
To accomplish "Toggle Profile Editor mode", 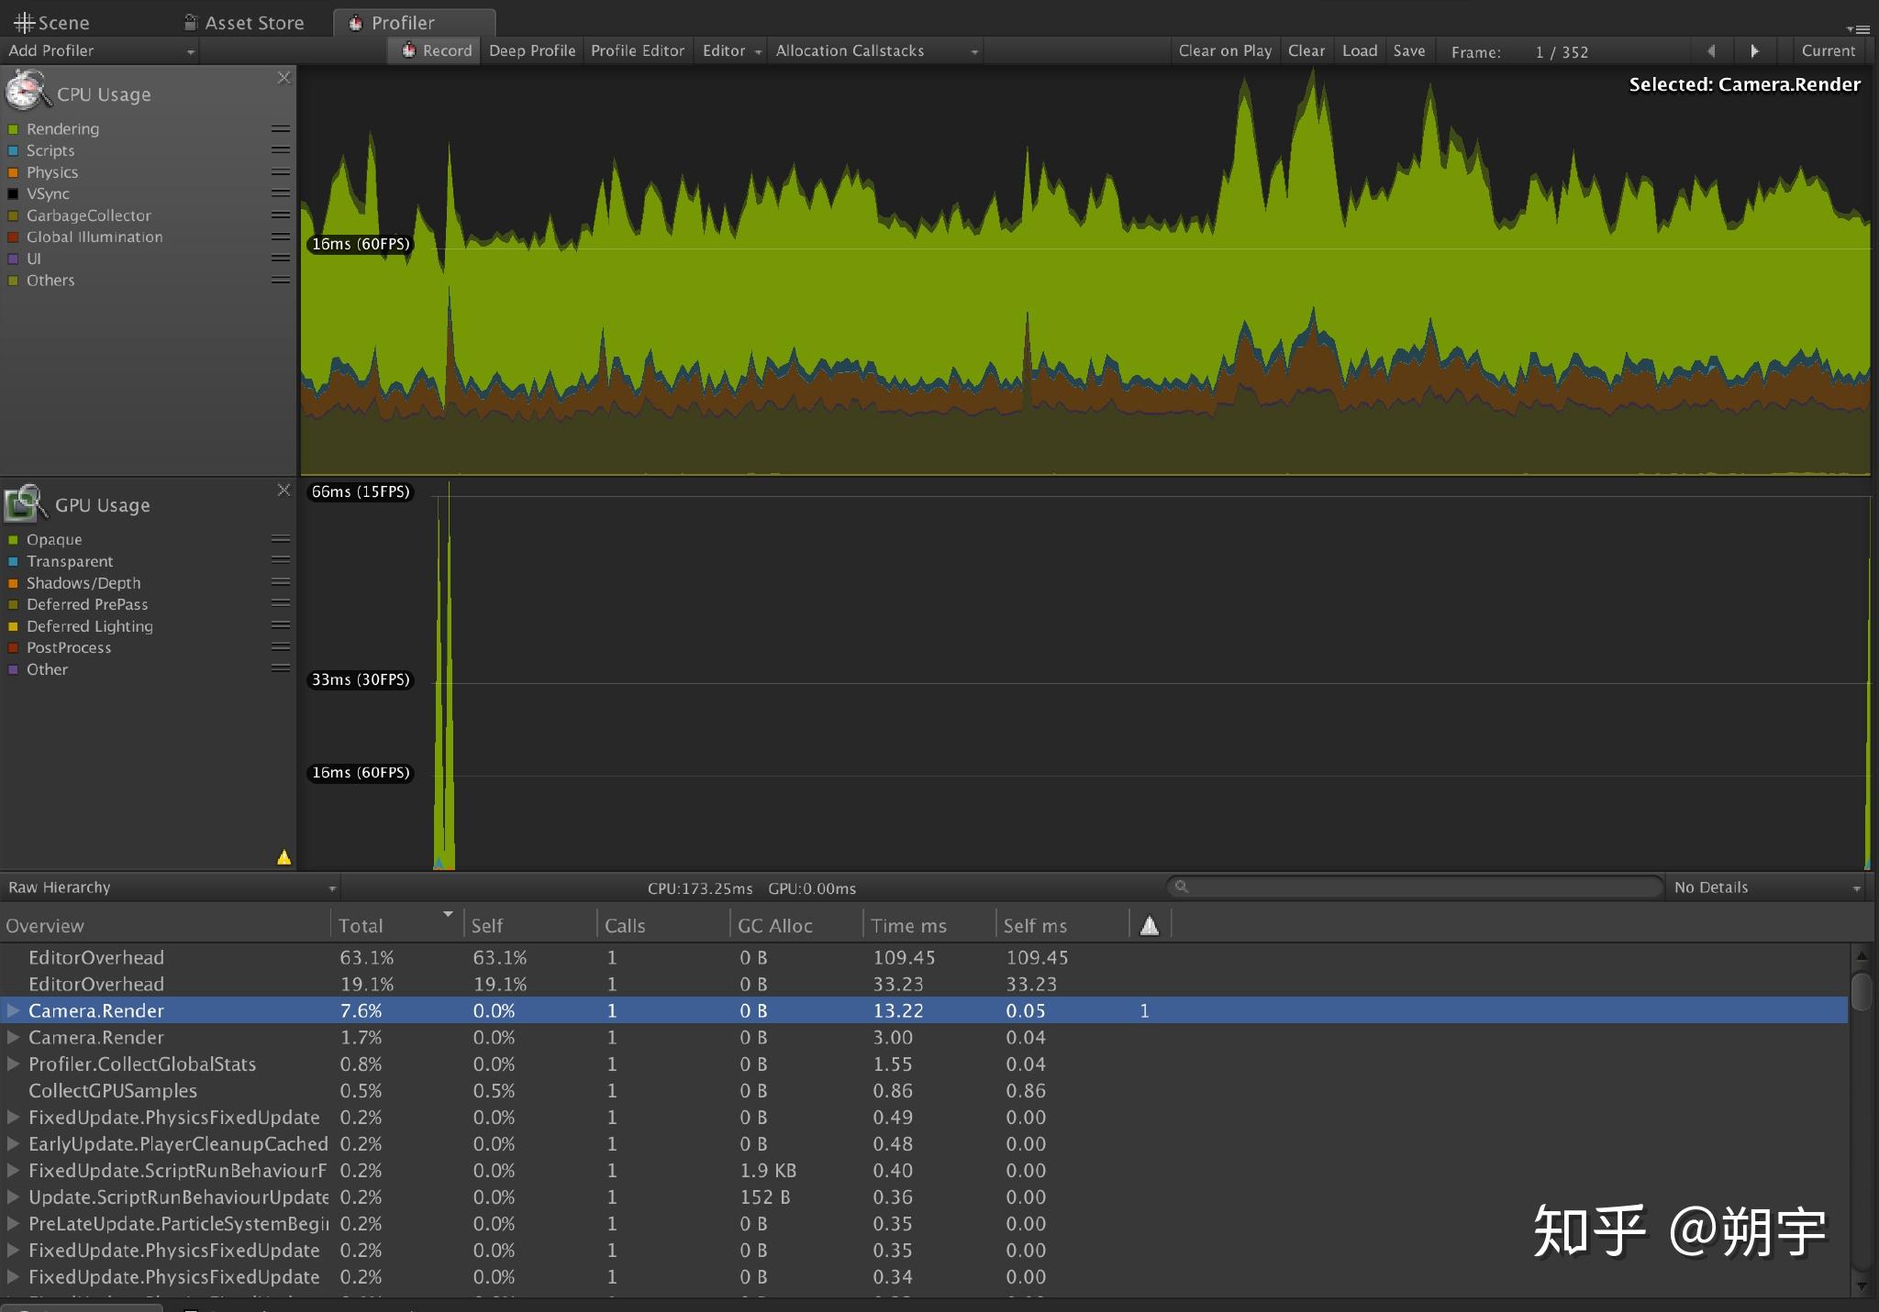I will 638,51.
